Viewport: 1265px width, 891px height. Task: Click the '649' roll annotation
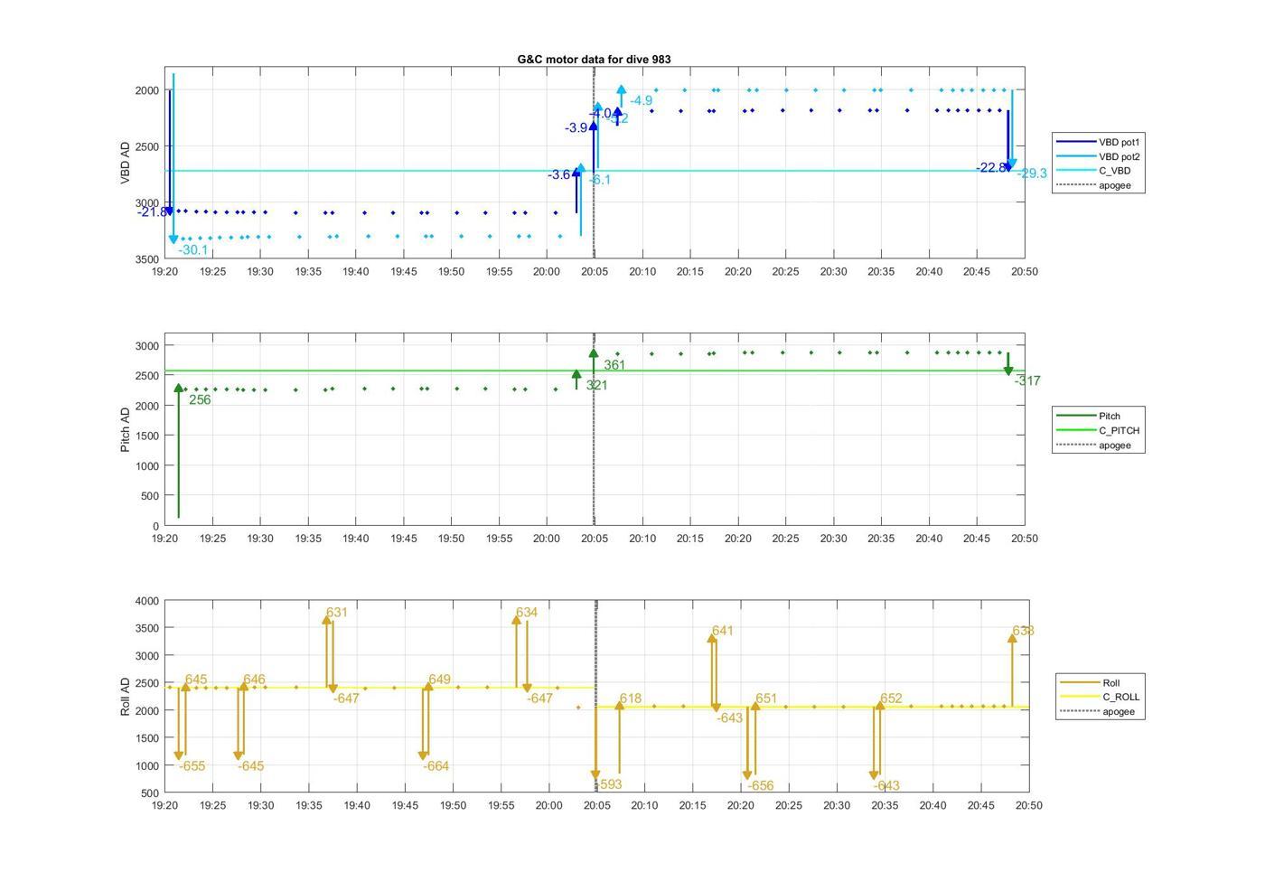tap(439, 680)
